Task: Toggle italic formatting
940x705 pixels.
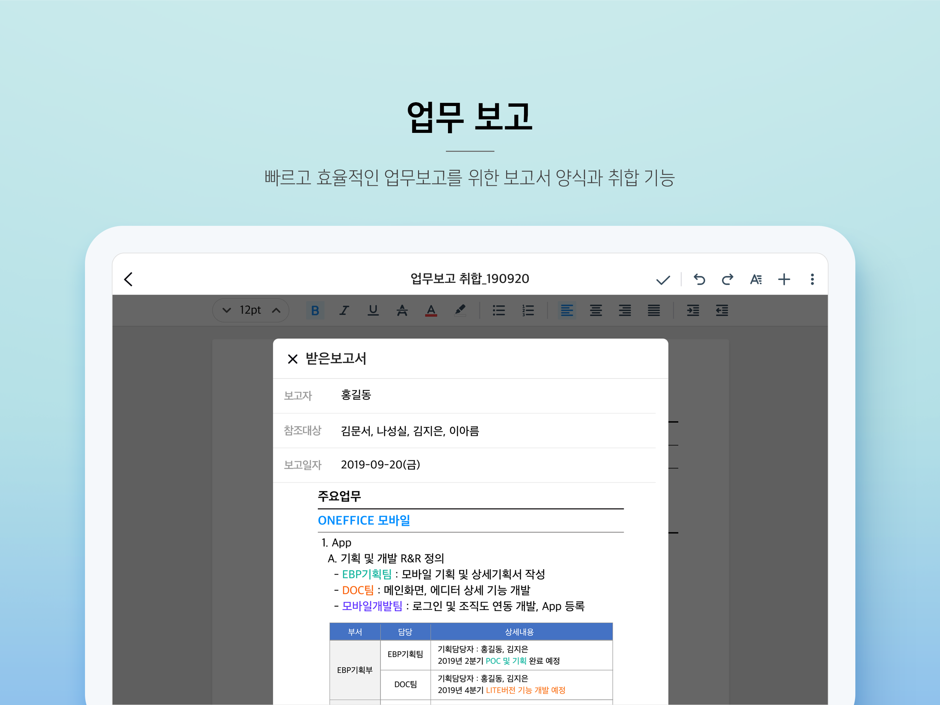Action: coord(344,311)
